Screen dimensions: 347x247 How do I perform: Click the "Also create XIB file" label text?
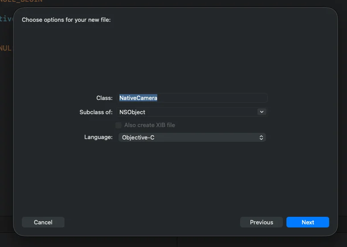(150, 125)
